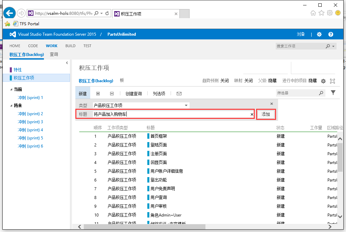Click the expand all plus icon

click(98, 94)
